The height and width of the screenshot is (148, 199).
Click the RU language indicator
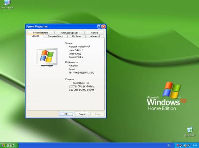(x=169, y=145)
